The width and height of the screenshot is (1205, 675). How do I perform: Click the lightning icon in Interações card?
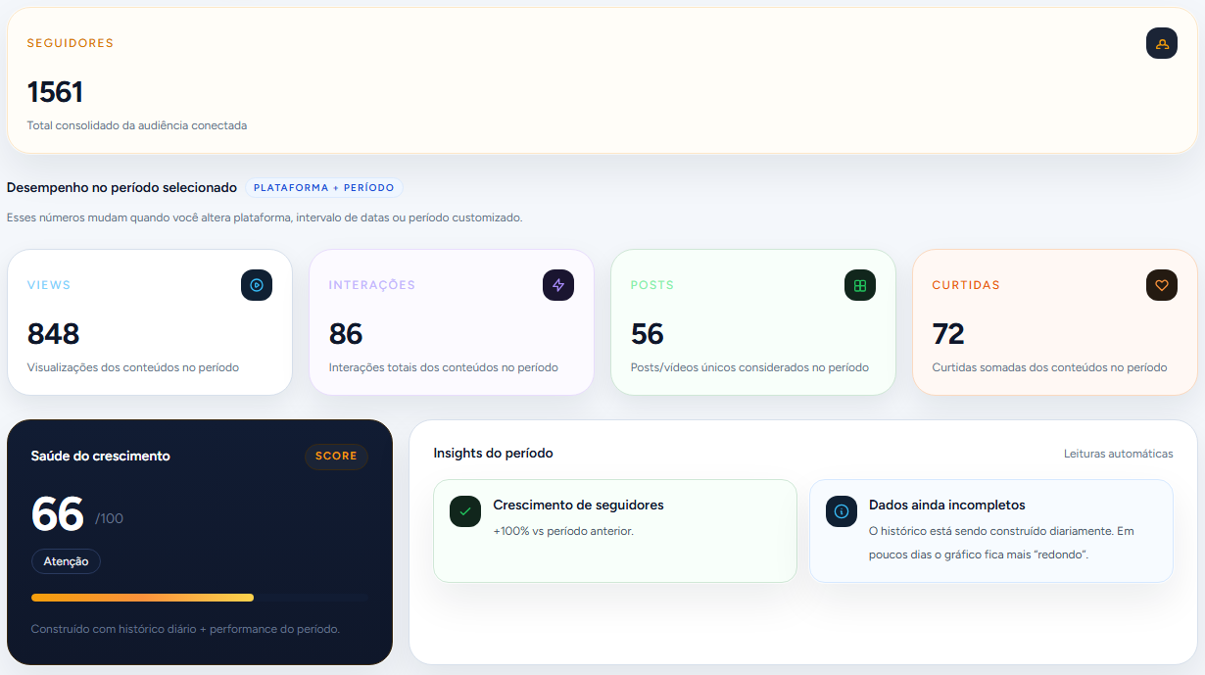[x=558, y=285]
